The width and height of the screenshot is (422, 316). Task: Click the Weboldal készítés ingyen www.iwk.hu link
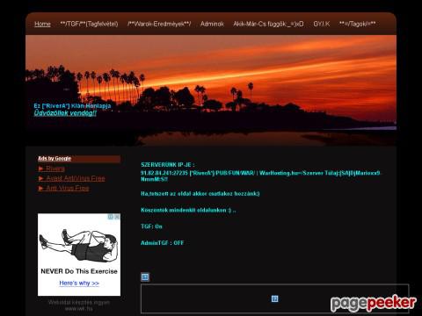click(x=79, y=305)
